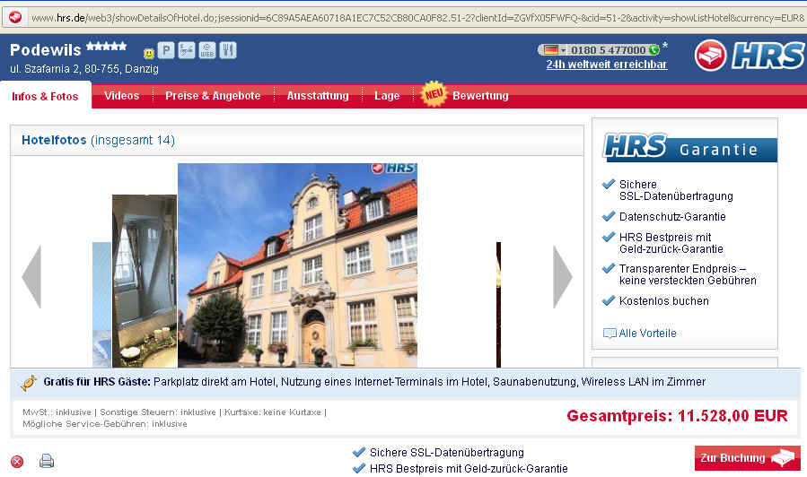Click the restaurant fork and knife icon
Screen dimensions: 807x477
click(228, 51)
